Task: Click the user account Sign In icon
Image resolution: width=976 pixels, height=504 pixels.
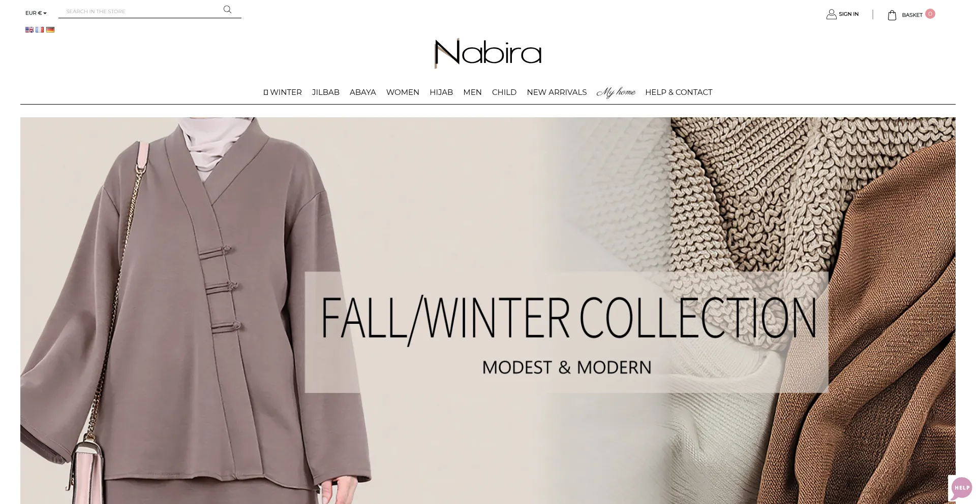Action: click(831, 14)
